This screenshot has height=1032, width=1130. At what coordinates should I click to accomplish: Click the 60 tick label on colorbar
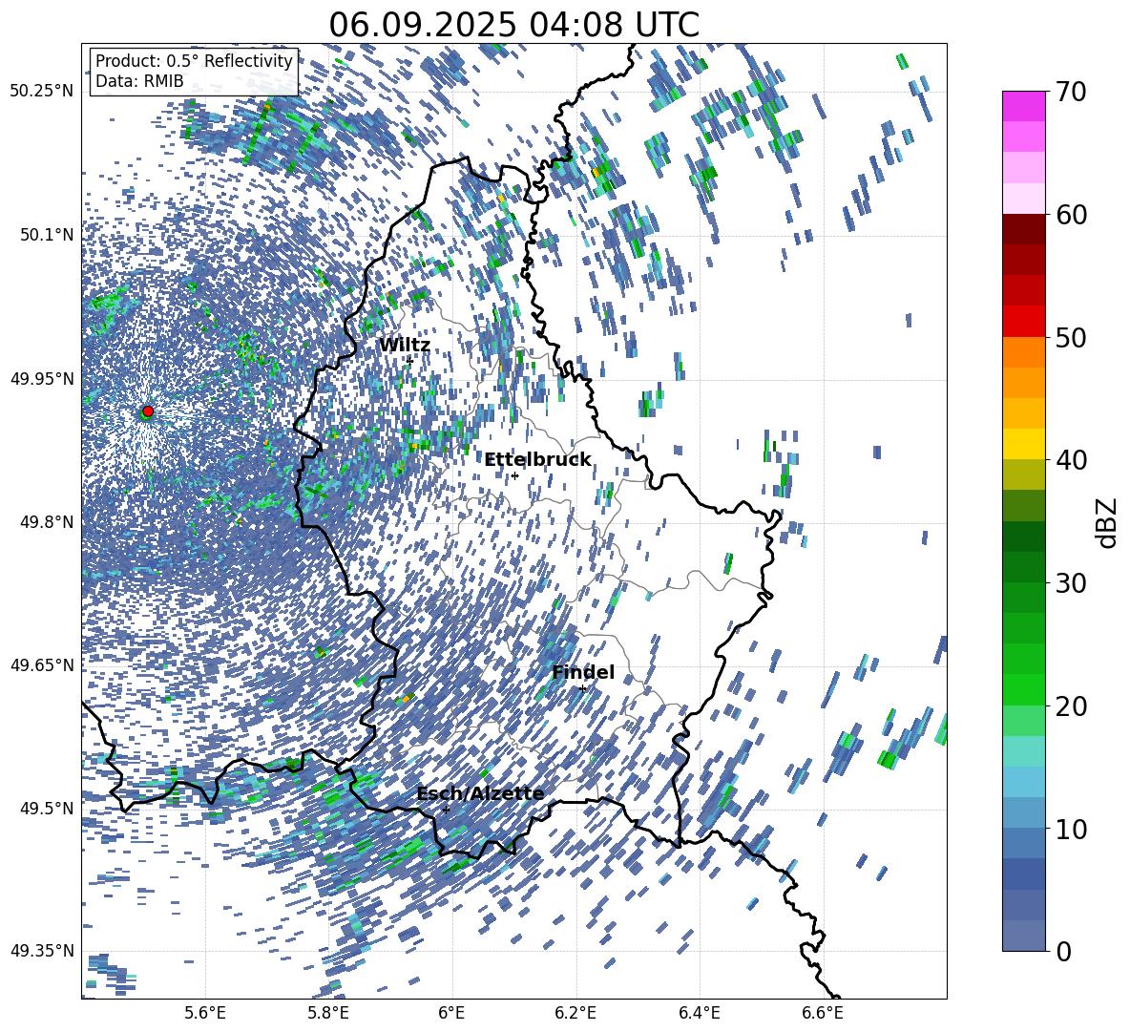(x=1071, y=215)
